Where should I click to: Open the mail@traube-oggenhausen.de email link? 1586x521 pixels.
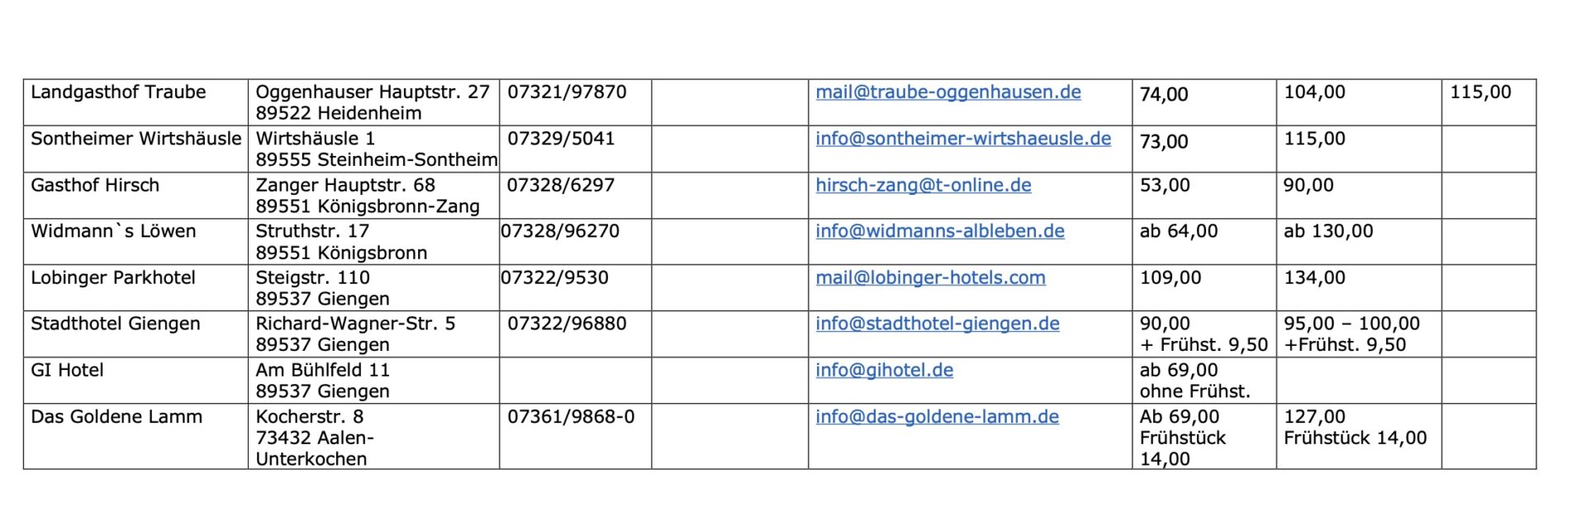pyautogui.click(x=947, y=92)
